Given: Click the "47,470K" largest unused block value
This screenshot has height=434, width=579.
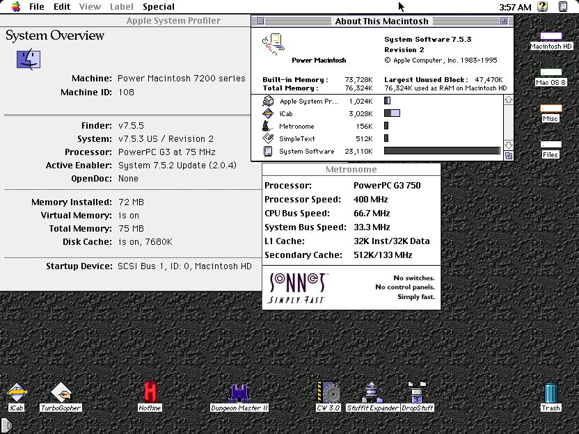Looking at the screenshot, I should (x=489, y=80).
